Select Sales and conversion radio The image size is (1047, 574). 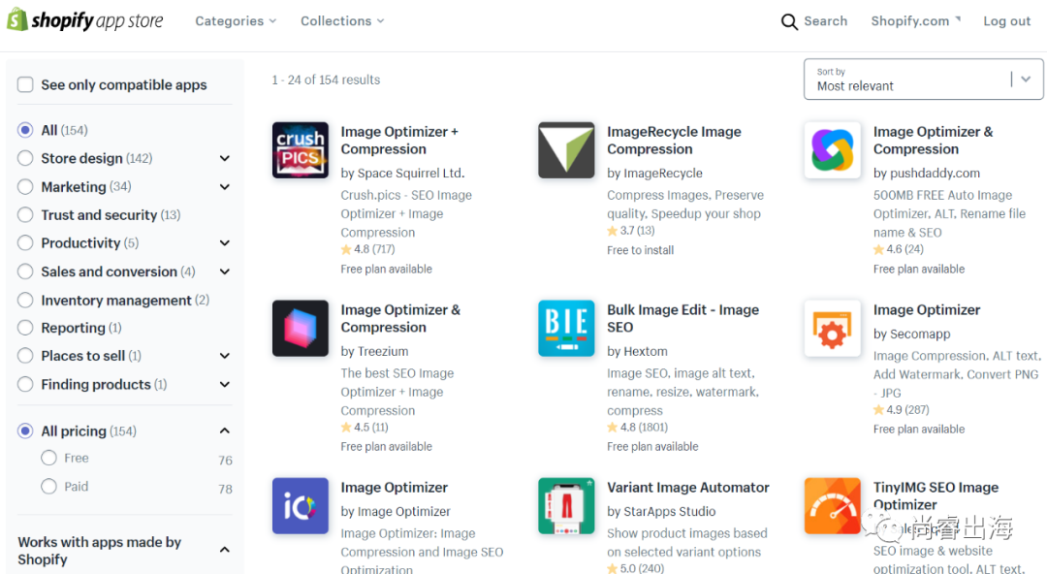click(x=25, y=271)
